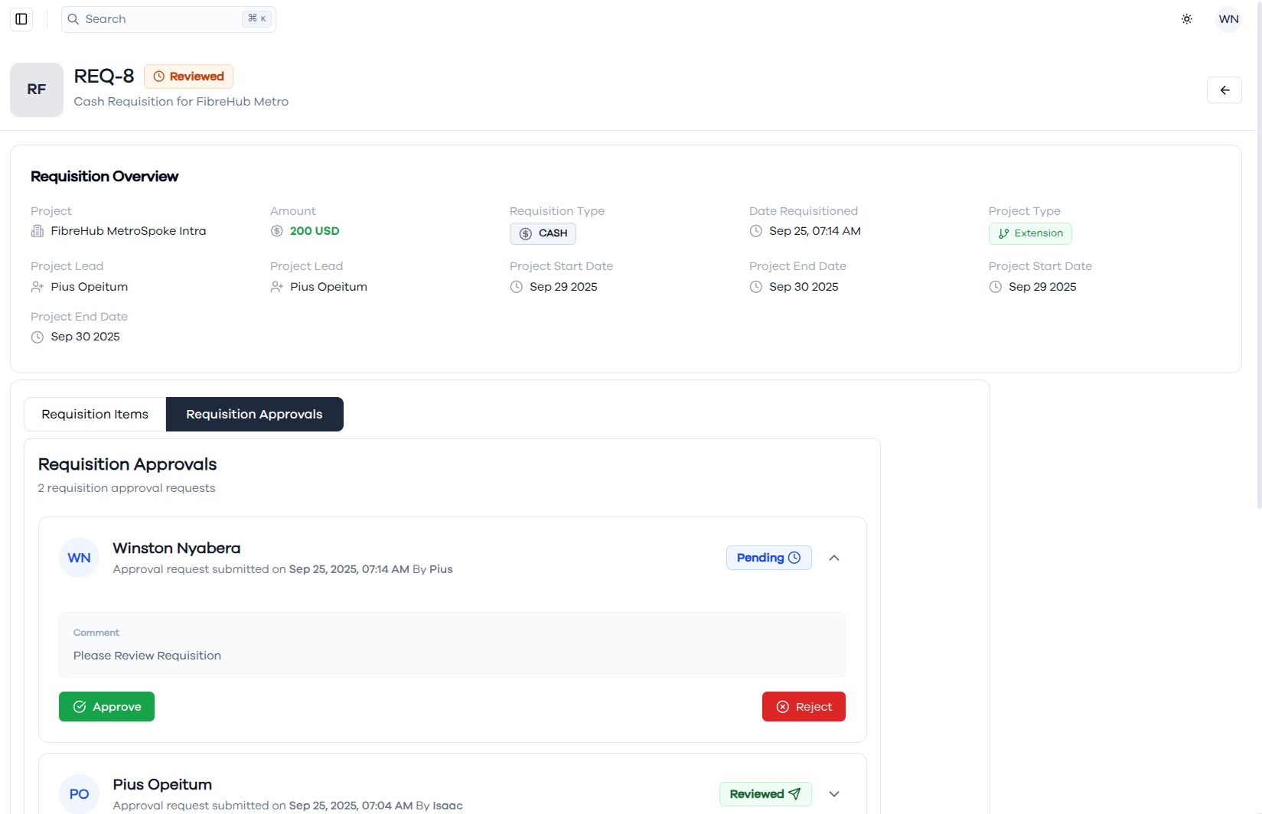Click 'Cash Requisition for FibreHub Metro' subtitle

181,102
